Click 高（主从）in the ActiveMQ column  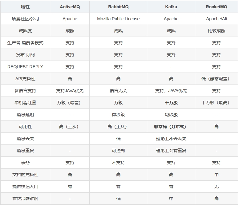pyautogui.click(x=69, y=127)
